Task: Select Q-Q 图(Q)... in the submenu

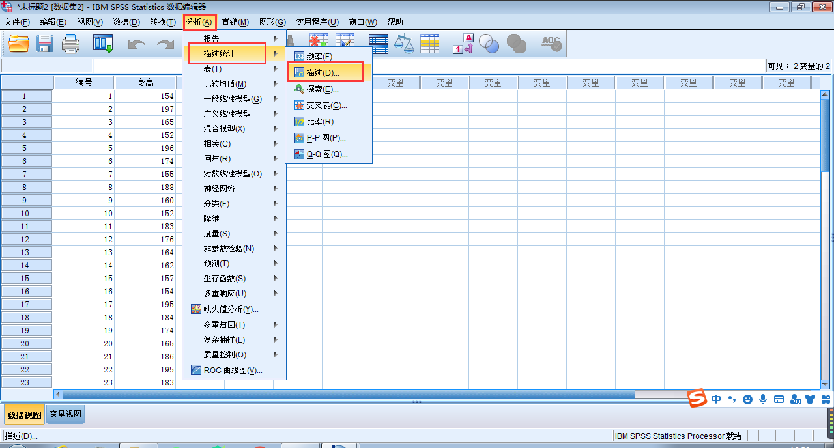Action: point(328,154)
